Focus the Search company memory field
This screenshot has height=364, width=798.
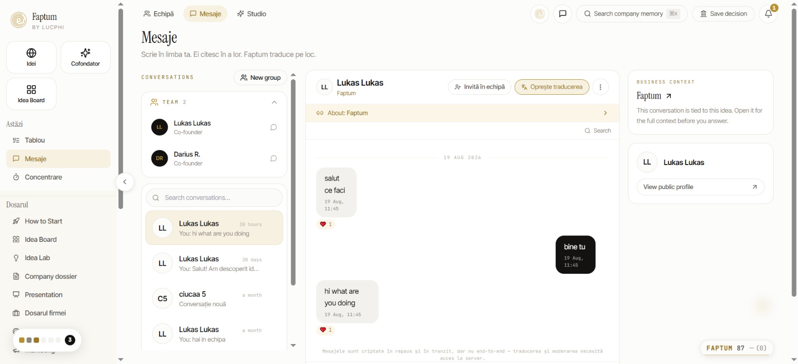(x=632, y=14)
